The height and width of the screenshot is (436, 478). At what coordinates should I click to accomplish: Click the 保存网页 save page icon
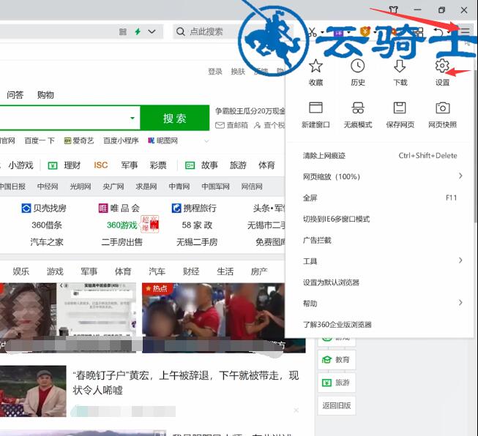pyautogui.click(x=400, y=108)
